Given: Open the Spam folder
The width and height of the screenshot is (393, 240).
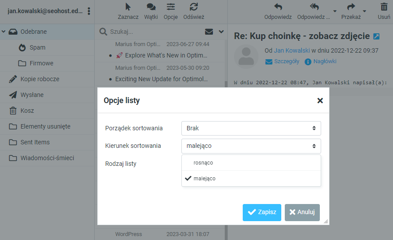Looking at the screenshot, I should 37,47.
